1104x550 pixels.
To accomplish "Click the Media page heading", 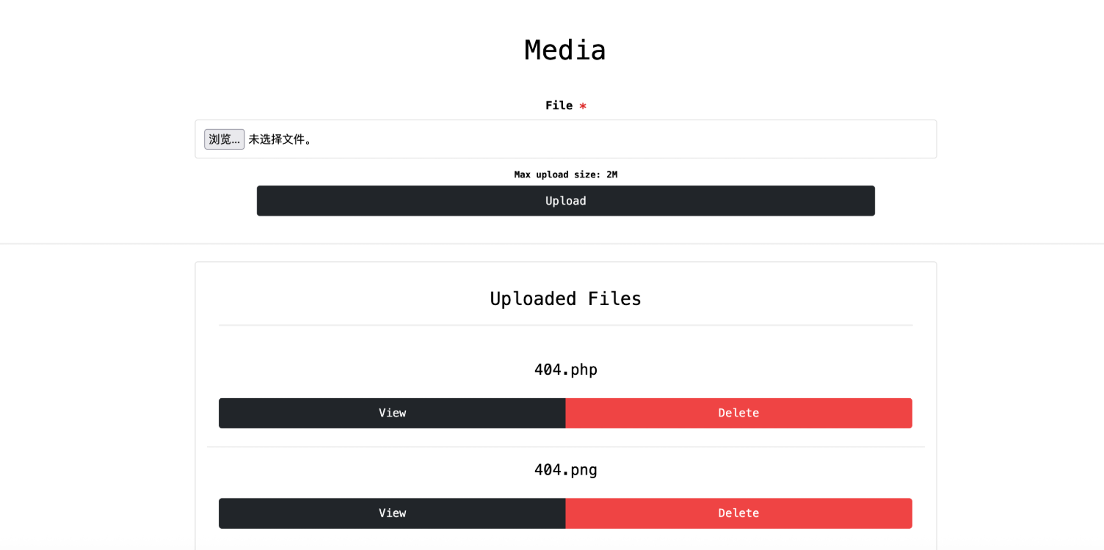I will coord(565,50).
